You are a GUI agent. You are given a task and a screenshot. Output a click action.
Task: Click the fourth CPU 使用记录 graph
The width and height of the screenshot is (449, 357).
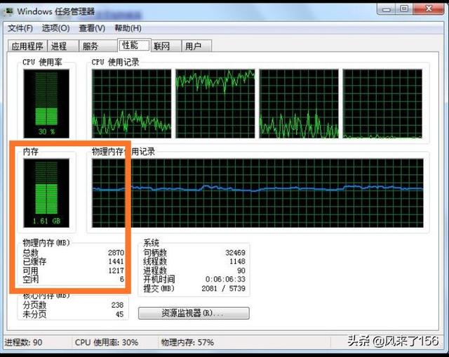tap(382, 103)
